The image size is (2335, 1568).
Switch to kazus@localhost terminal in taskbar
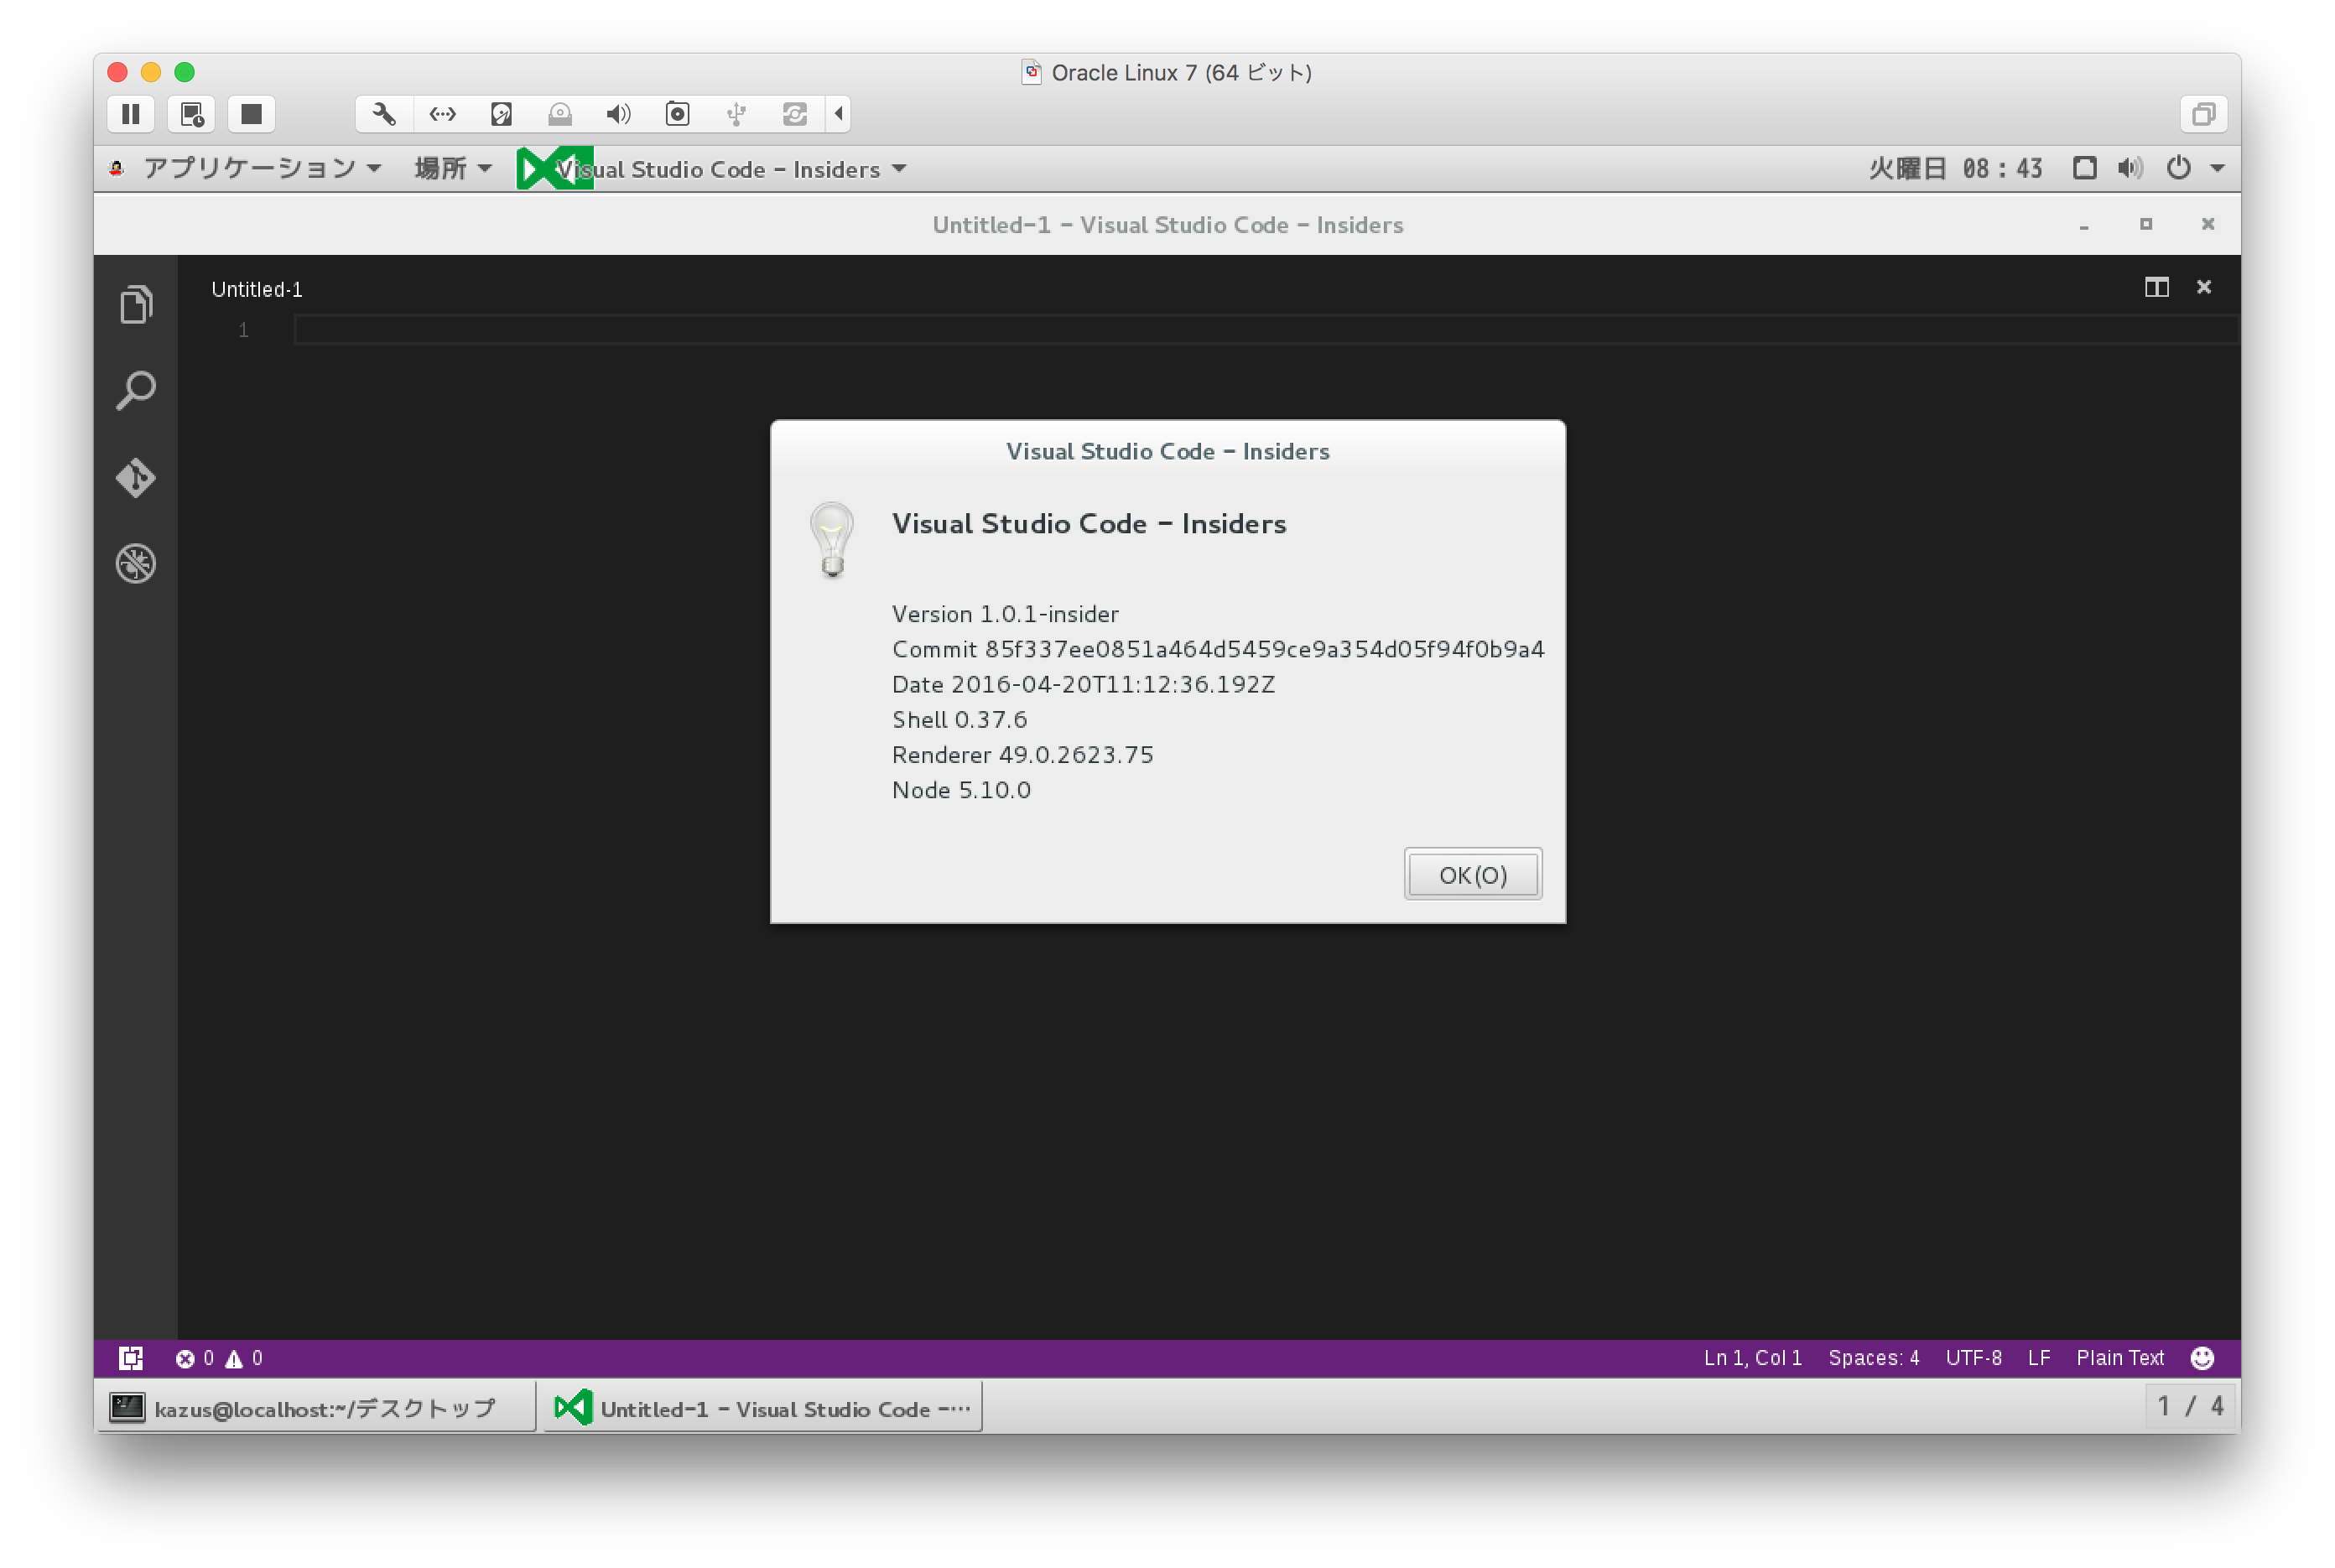tap(316, 1408)
